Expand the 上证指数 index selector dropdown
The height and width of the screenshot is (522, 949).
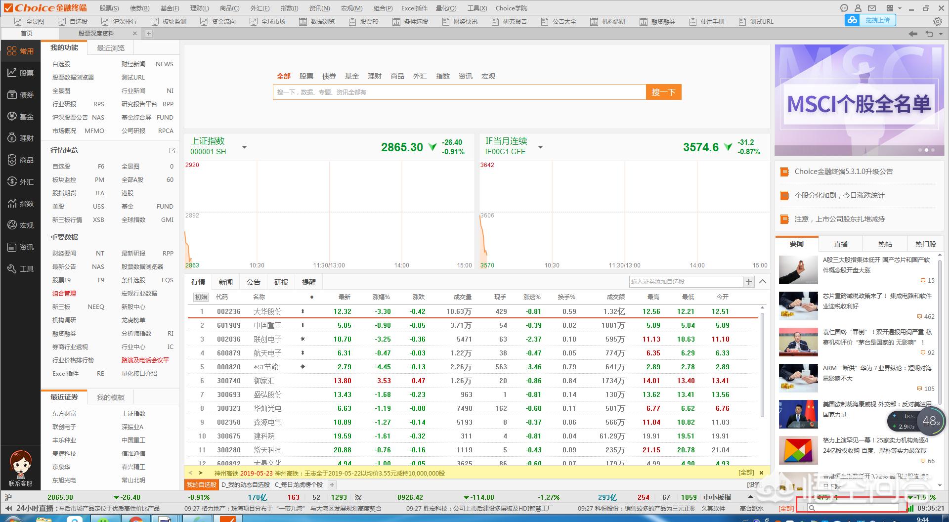(244, 147)
